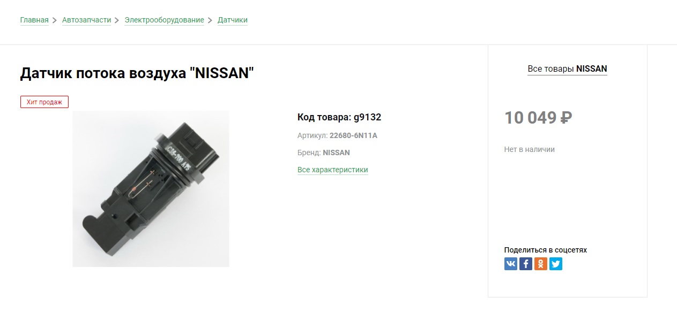Open the Датчики breadcrumb category
The height and width of the screenshot is (313, 677).
(x=233, y=20)
